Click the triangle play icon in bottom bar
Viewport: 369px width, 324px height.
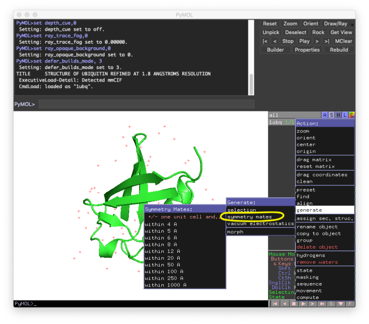pyautogui.click(x=303, y=304)
